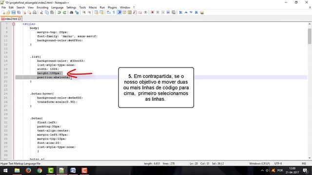Open Windows Start button

(x=5, y=171)
